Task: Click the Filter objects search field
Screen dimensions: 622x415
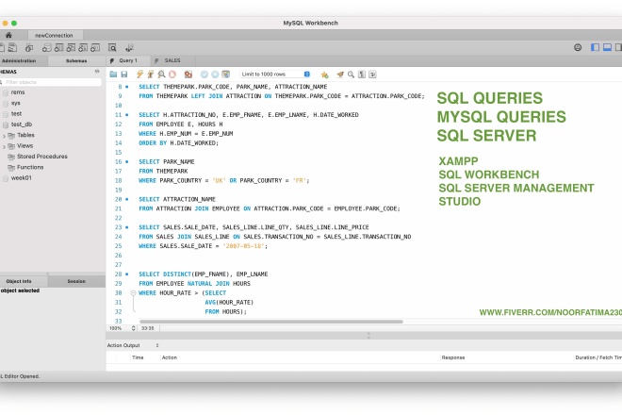Action: pyautogui.click(x=51, y=82)
